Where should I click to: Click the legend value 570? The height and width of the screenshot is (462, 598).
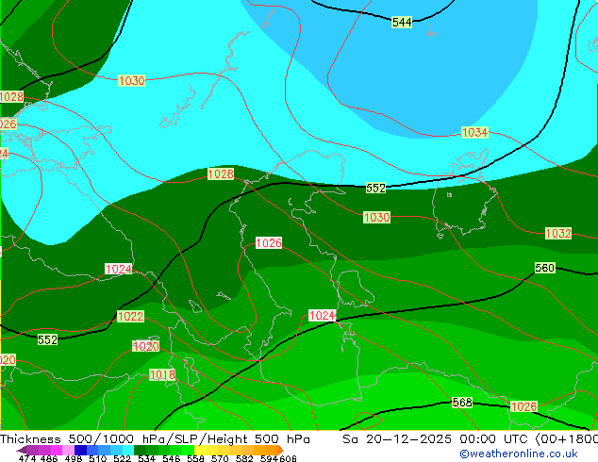220,458
